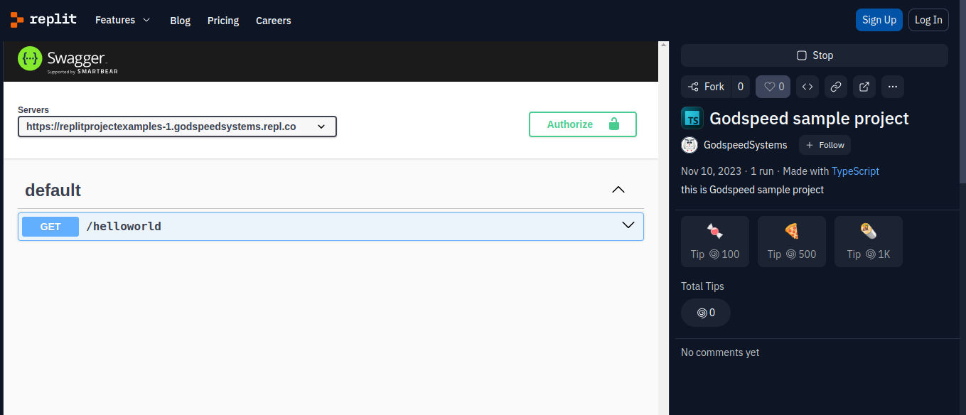Screen dimensions: 966x415
Task: Click the fork count number
Action: point(741,87)
